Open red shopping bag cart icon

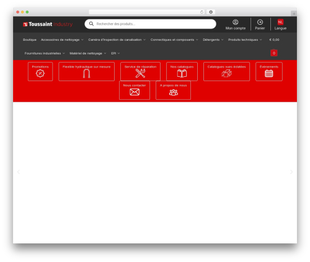coord(274,53)
